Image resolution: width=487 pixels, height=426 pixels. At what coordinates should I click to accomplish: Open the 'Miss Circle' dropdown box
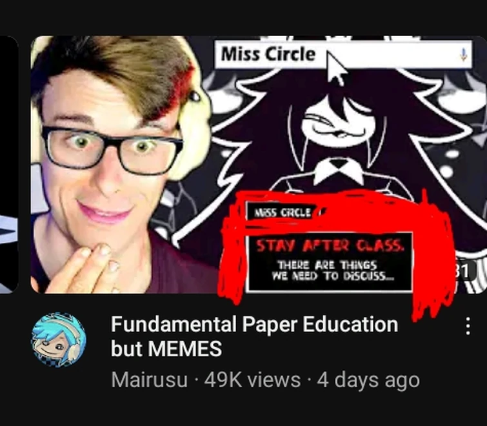(x=343, y=55)
